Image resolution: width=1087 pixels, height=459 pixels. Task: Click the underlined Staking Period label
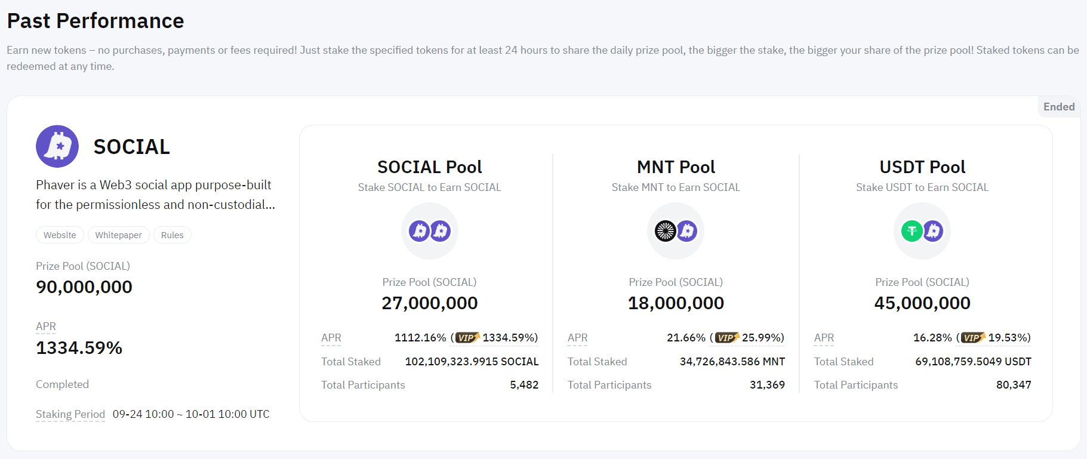tap(70, 414)
